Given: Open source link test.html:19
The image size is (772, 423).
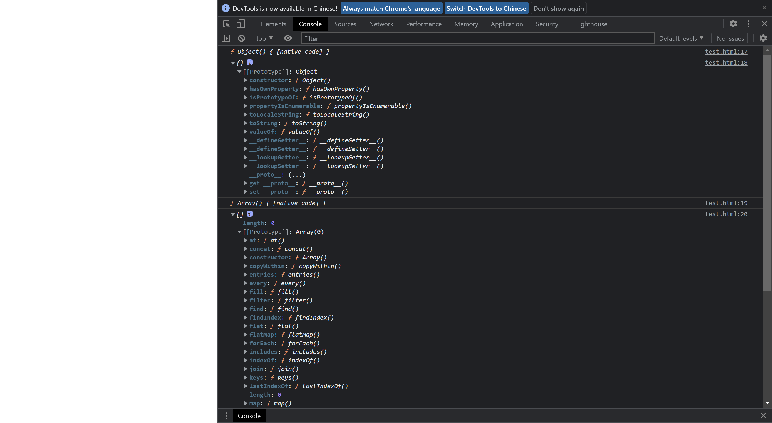Looking at the screenshot, I should coord(726,203).
